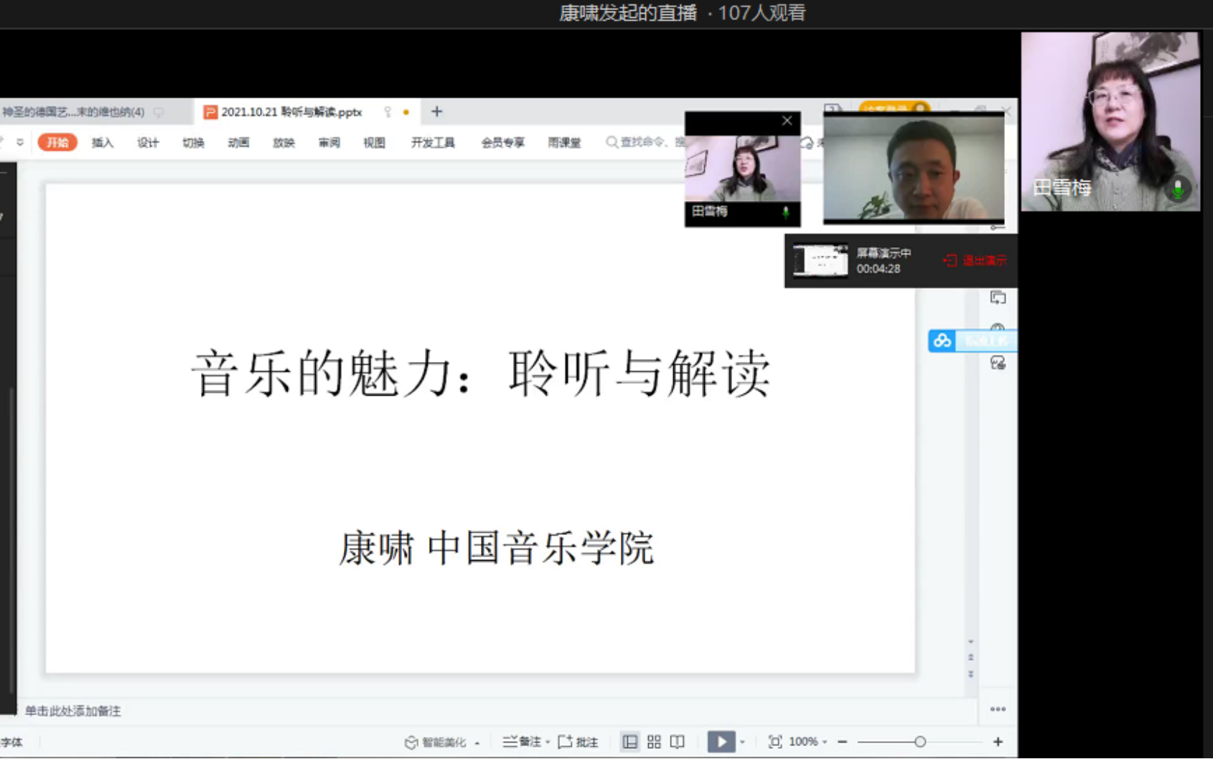Click the 字体 label in status bar
The height and width of the screenshot is (759, 1213).
(12, 742)
